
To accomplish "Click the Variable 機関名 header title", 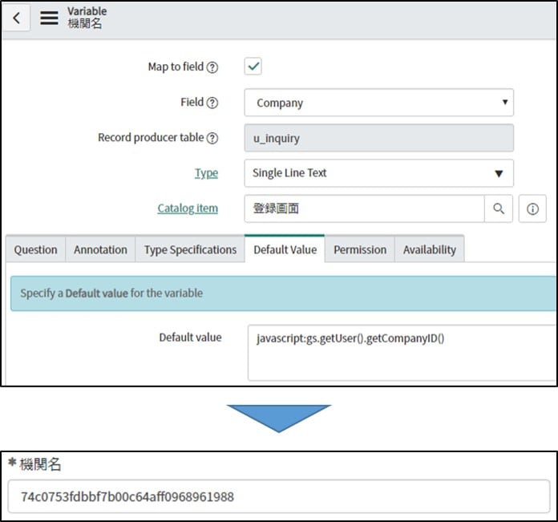I will pyautogui.click(x=87, y=18).
